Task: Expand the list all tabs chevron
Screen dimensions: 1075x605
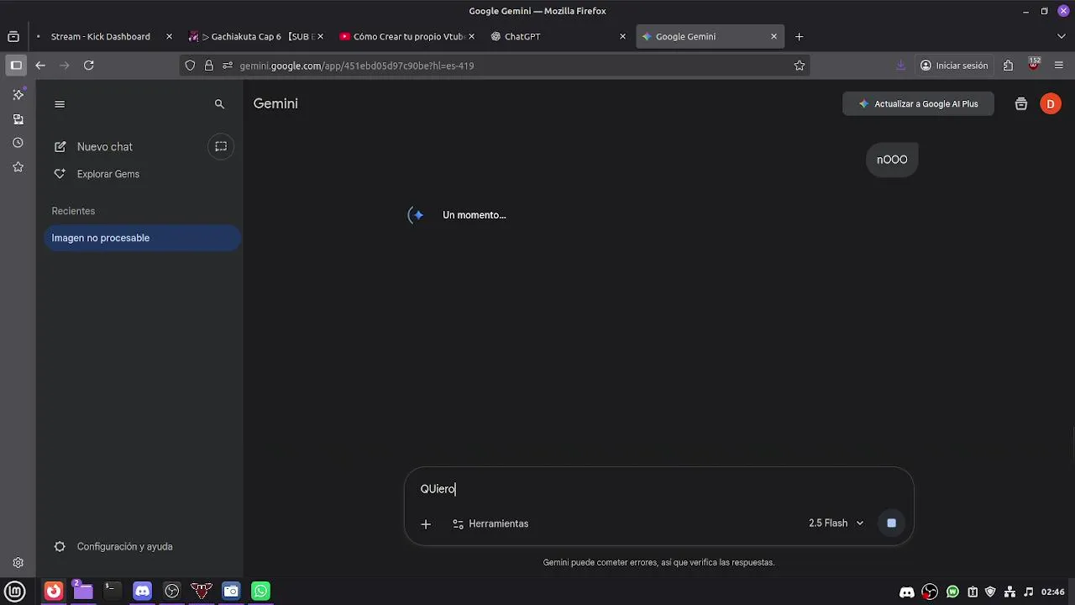Action: click(x=1061, y=36)
